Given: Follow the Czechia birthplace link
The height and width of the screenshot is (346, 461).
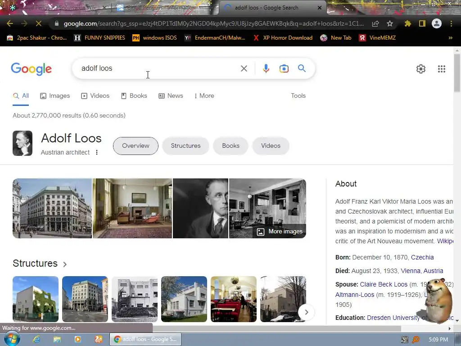Looking at the screenshot, I should click(422, 257).
